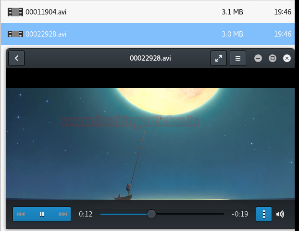Close the 00022928.avi video player
299x231 pixels.
(287, 58)
